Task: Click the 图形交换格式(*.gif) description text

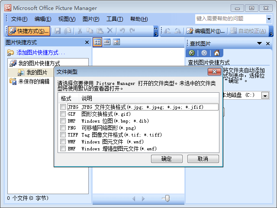Action: click(x=106, y=114)
